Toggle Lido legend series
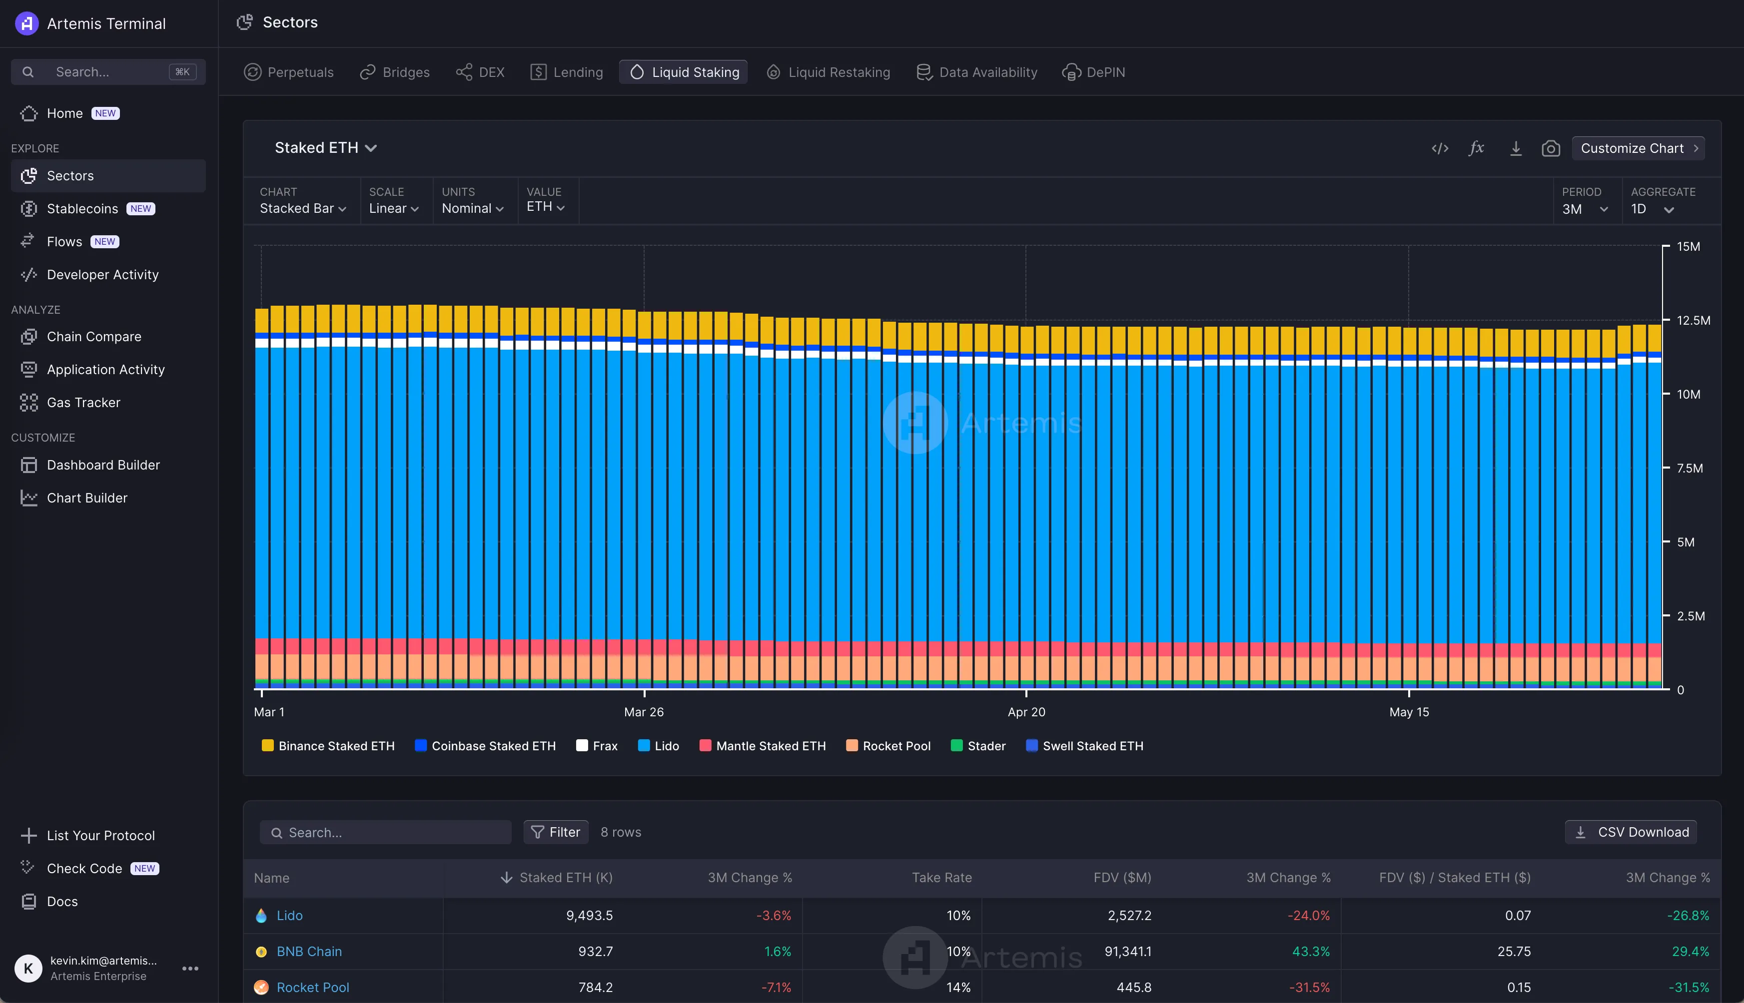 pyautogui.click(x=659, y=746)
